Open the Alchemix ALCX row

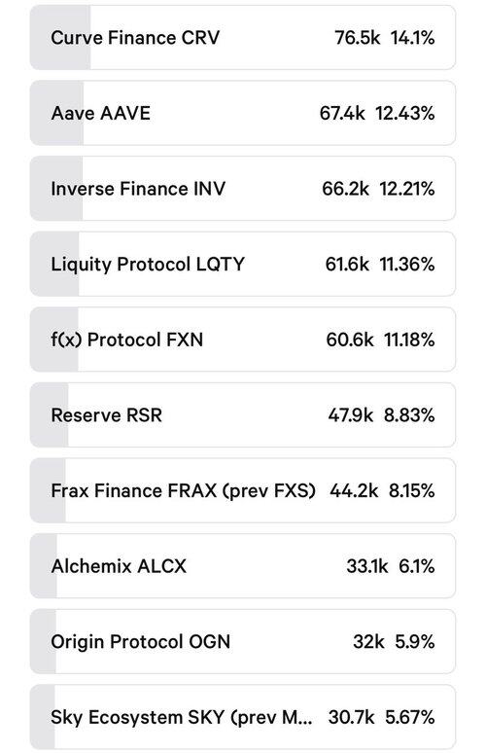tap(243, 566)
